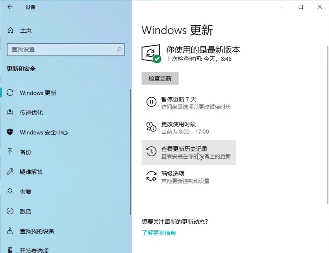
Task: Click the wrench icon for 疑难解答
Action: point(10,172)
